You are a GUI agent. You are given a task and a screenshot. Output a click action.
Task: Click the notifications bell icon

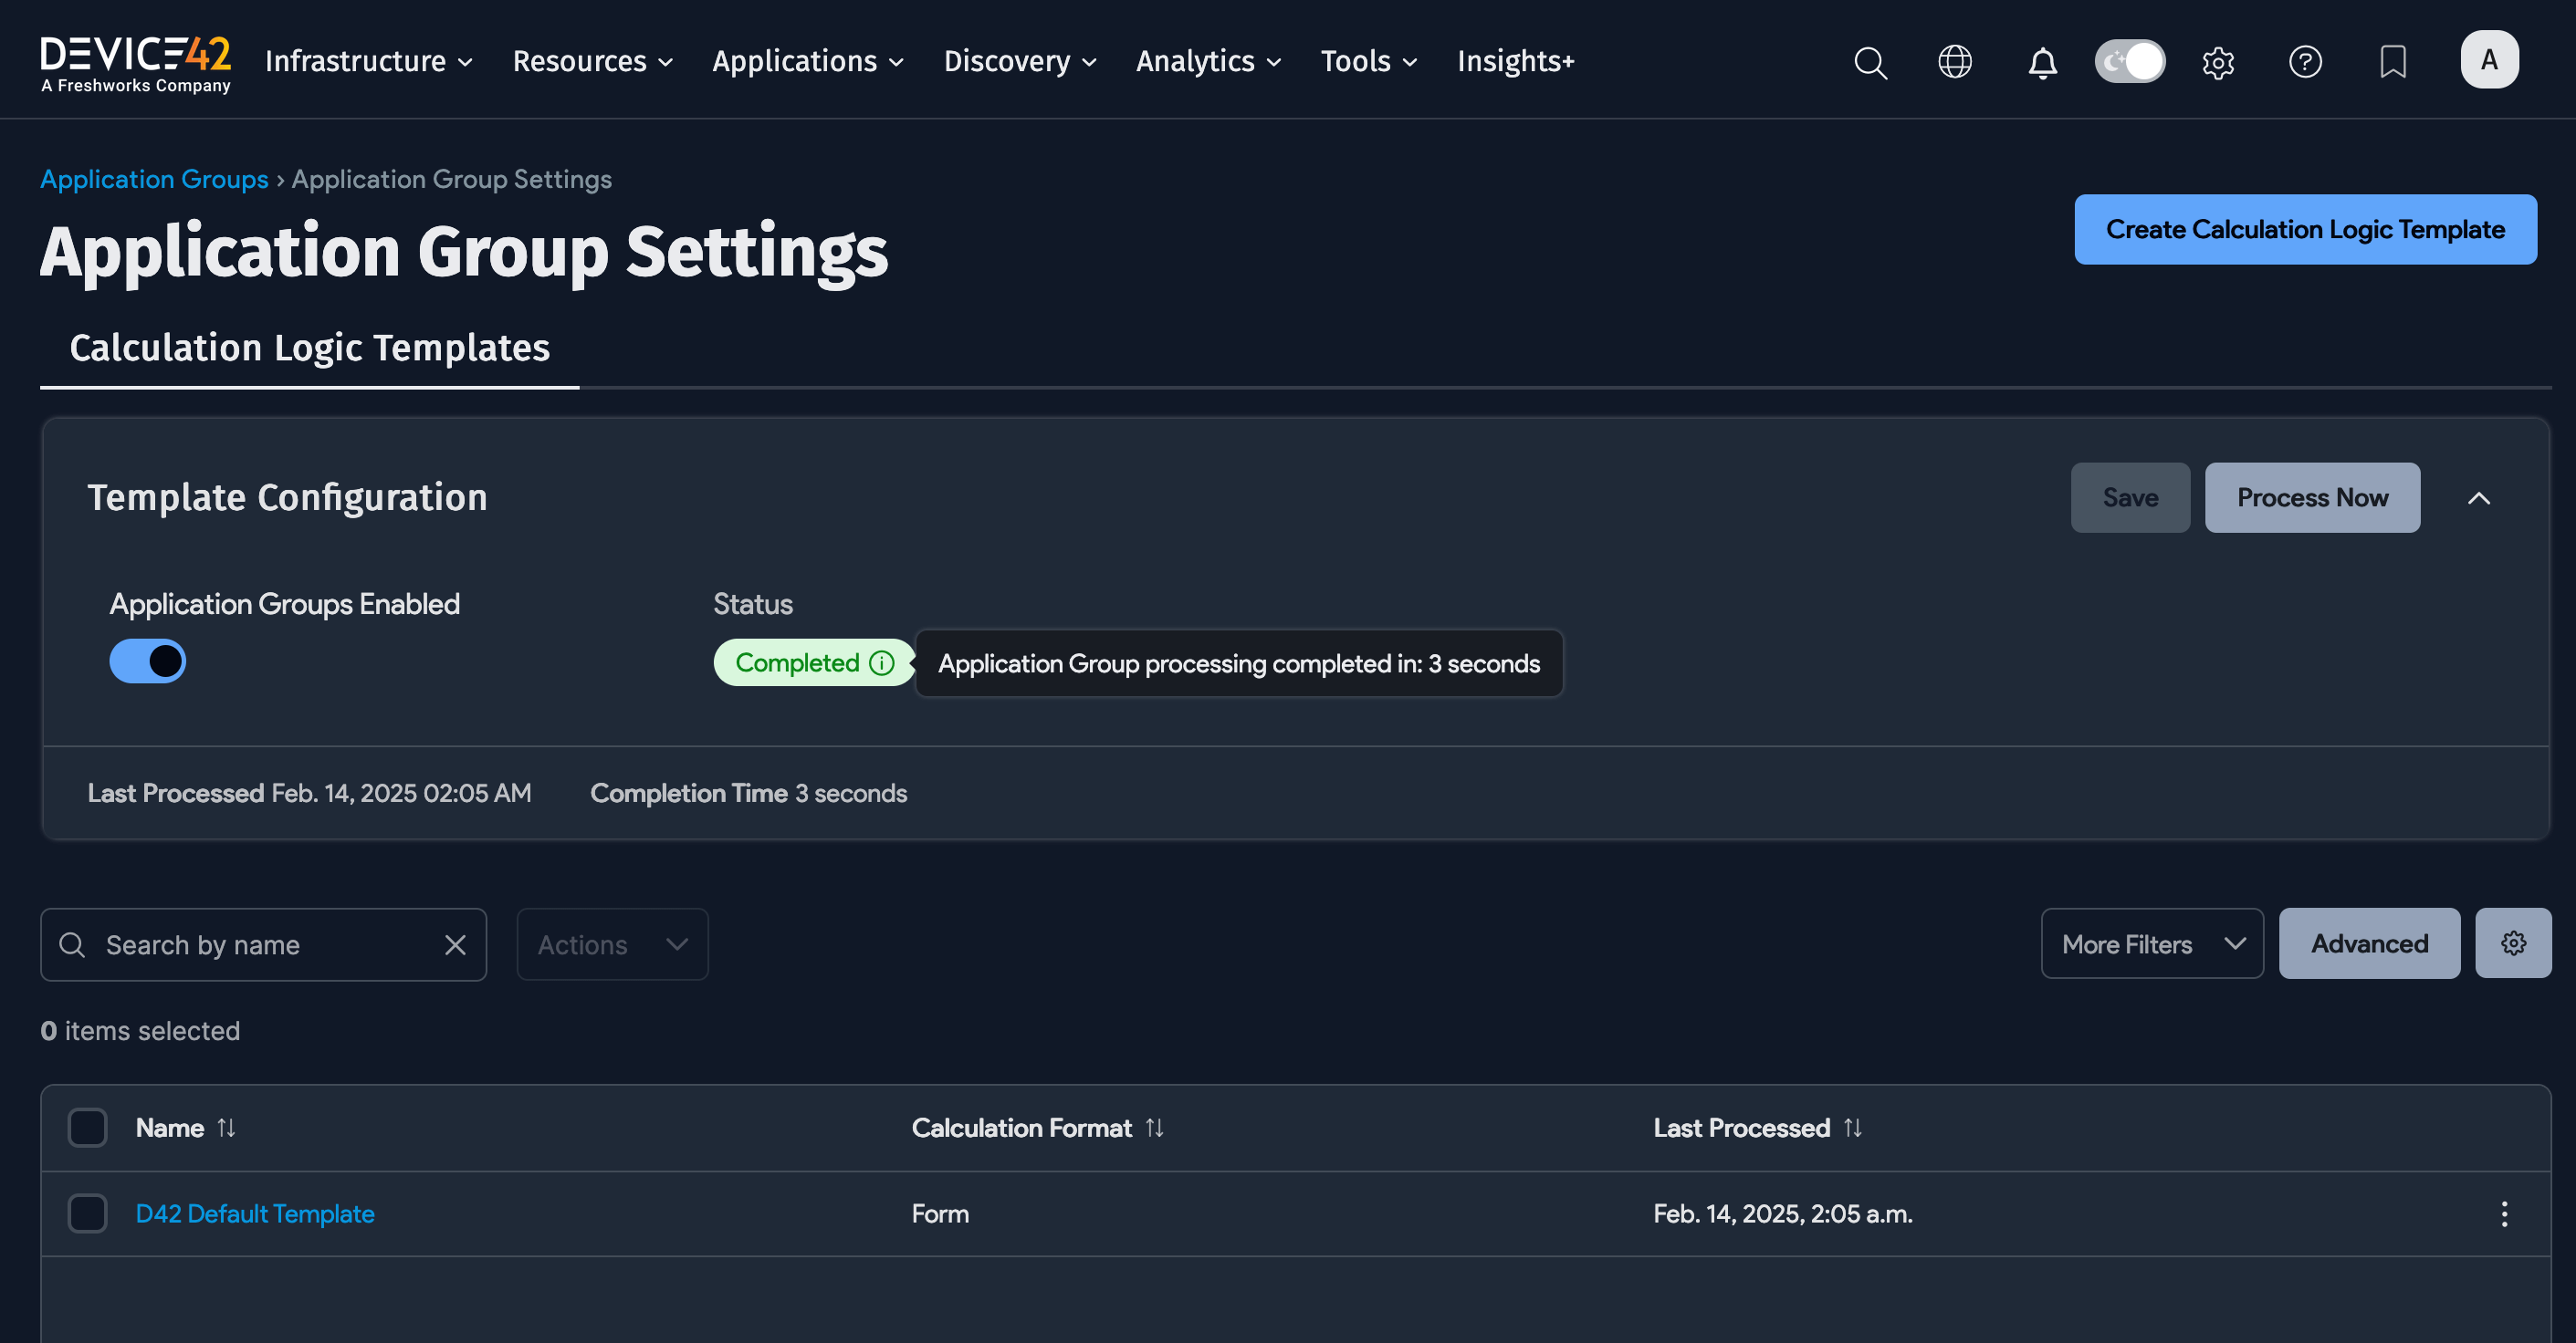pyautogui.click(x=2042, y=62)
